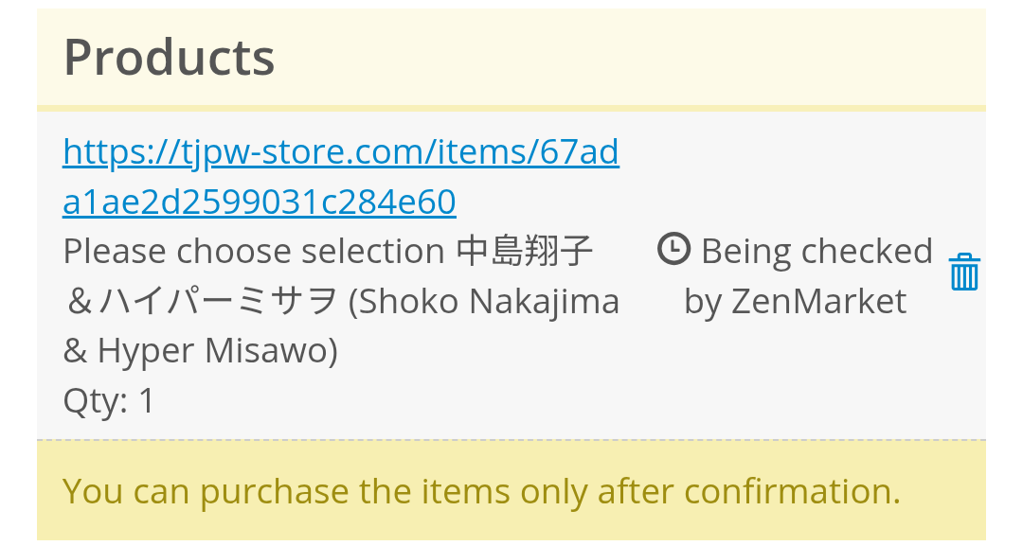This screenshot has height=546, width=1023.
Task: Click the "Being checked" status text
Action: point(817,251)
